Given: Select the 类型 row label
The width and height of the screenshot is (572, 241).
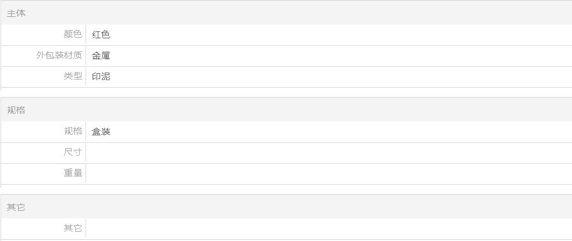Looking at the screenshot, I should click(x=73, y=76).
